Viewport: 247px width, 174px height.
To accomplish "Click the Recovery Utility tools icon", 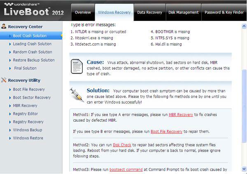I will (x=4, y=80).
